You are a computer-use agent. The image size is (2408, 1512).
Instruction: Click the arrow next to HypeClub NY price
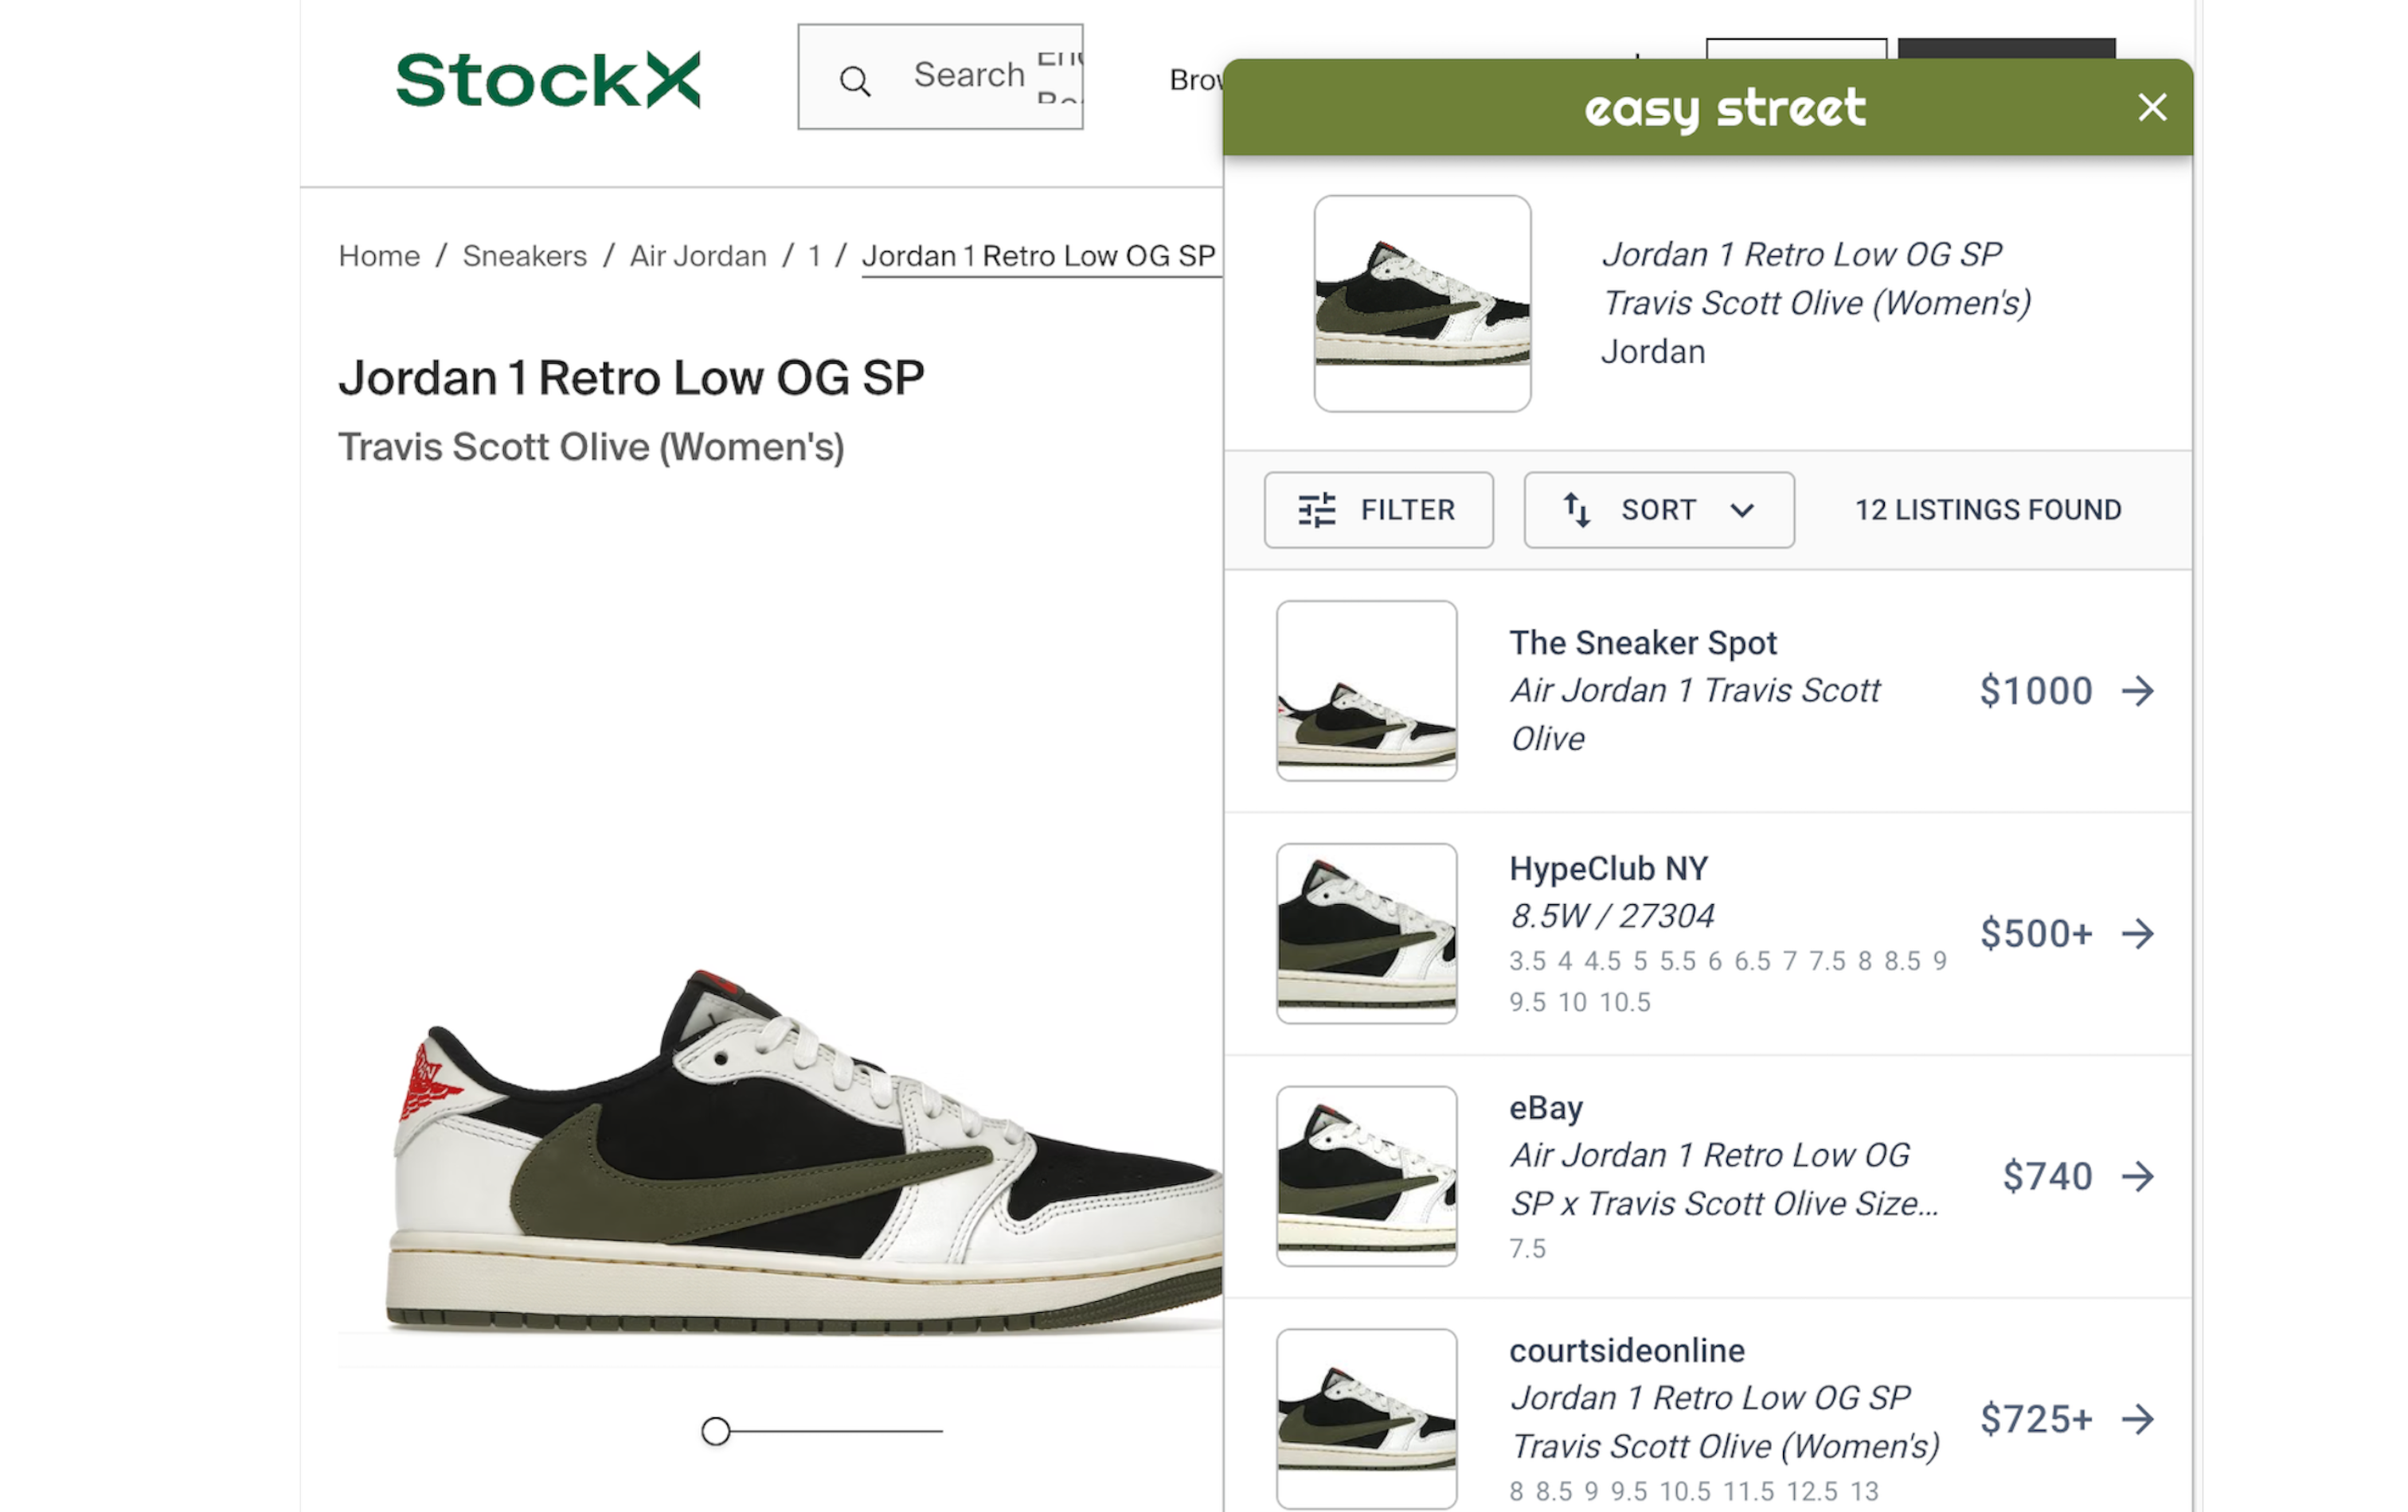(2139, 933)
